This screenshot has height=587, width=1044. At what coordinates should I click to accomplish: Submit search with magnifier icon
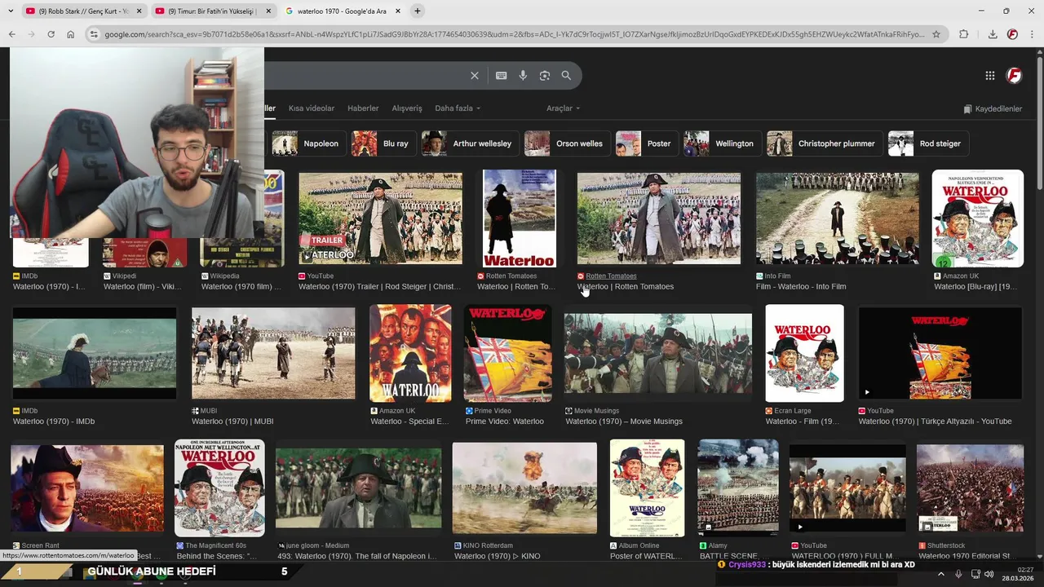[x=566, y=76]
